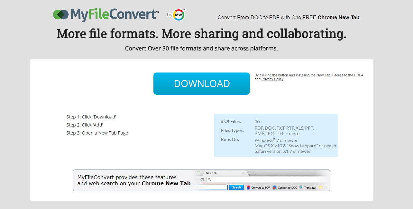Viewport: 413px width, 209px height.
Task: Click 'Step 3: Open a New Tab Page' text
Action: (x=97, y=133)
